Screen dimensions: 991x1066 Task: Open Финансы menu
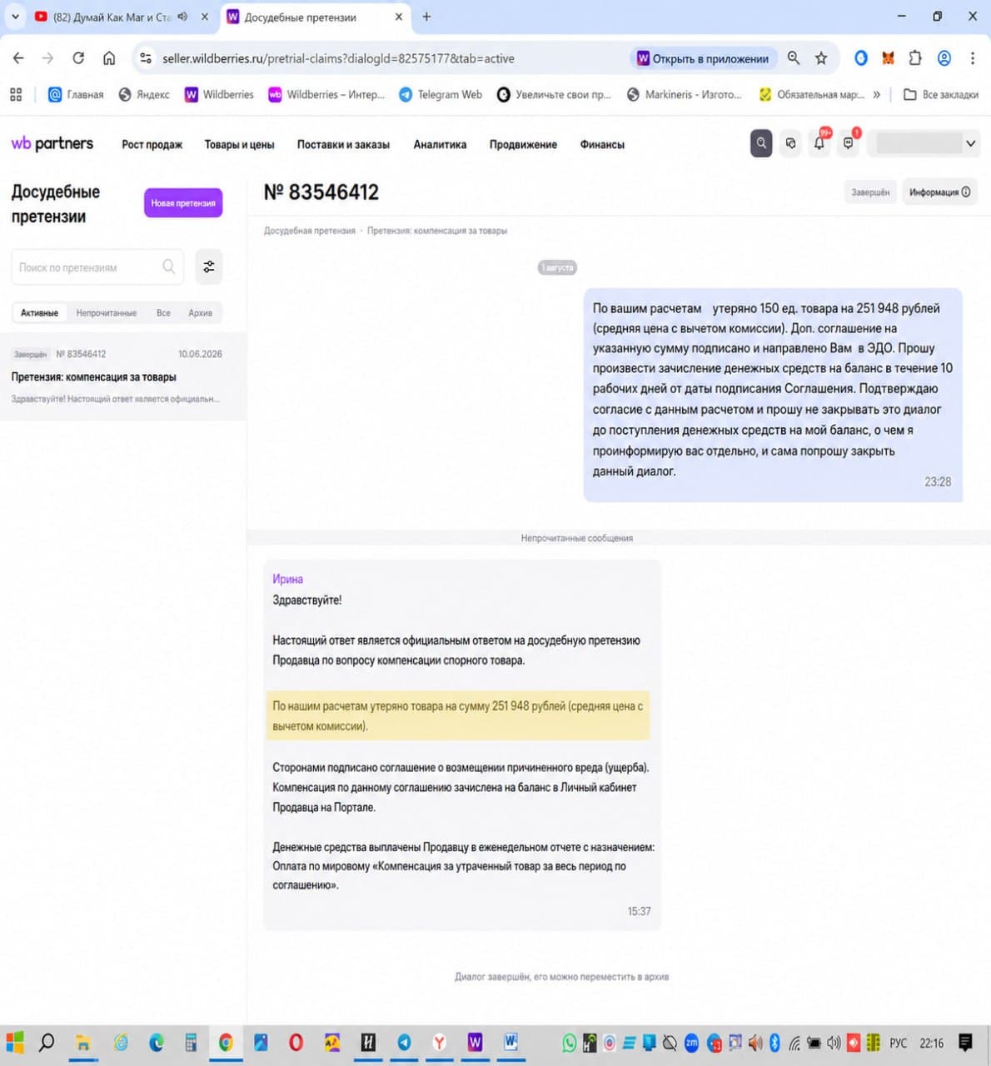click(x=602, y=144)
